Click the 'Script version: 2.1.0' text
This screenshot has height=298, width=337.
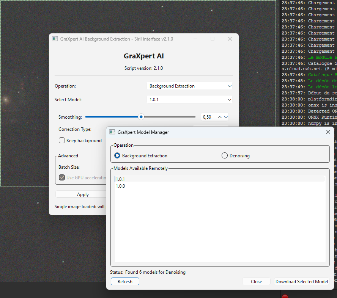[x=143, y=68]
